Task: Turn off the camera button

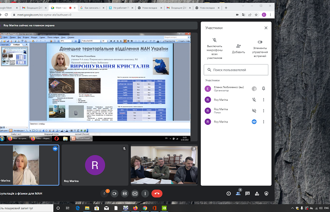Action: [114, 193]
